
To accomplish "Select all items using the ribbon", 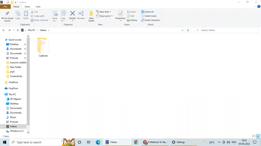I will pyautogui.click(x=147, y=11).
